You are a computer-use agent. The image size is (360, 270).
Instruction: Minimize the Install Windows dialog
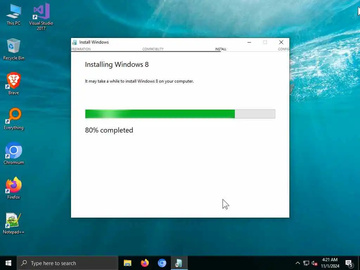249,42
